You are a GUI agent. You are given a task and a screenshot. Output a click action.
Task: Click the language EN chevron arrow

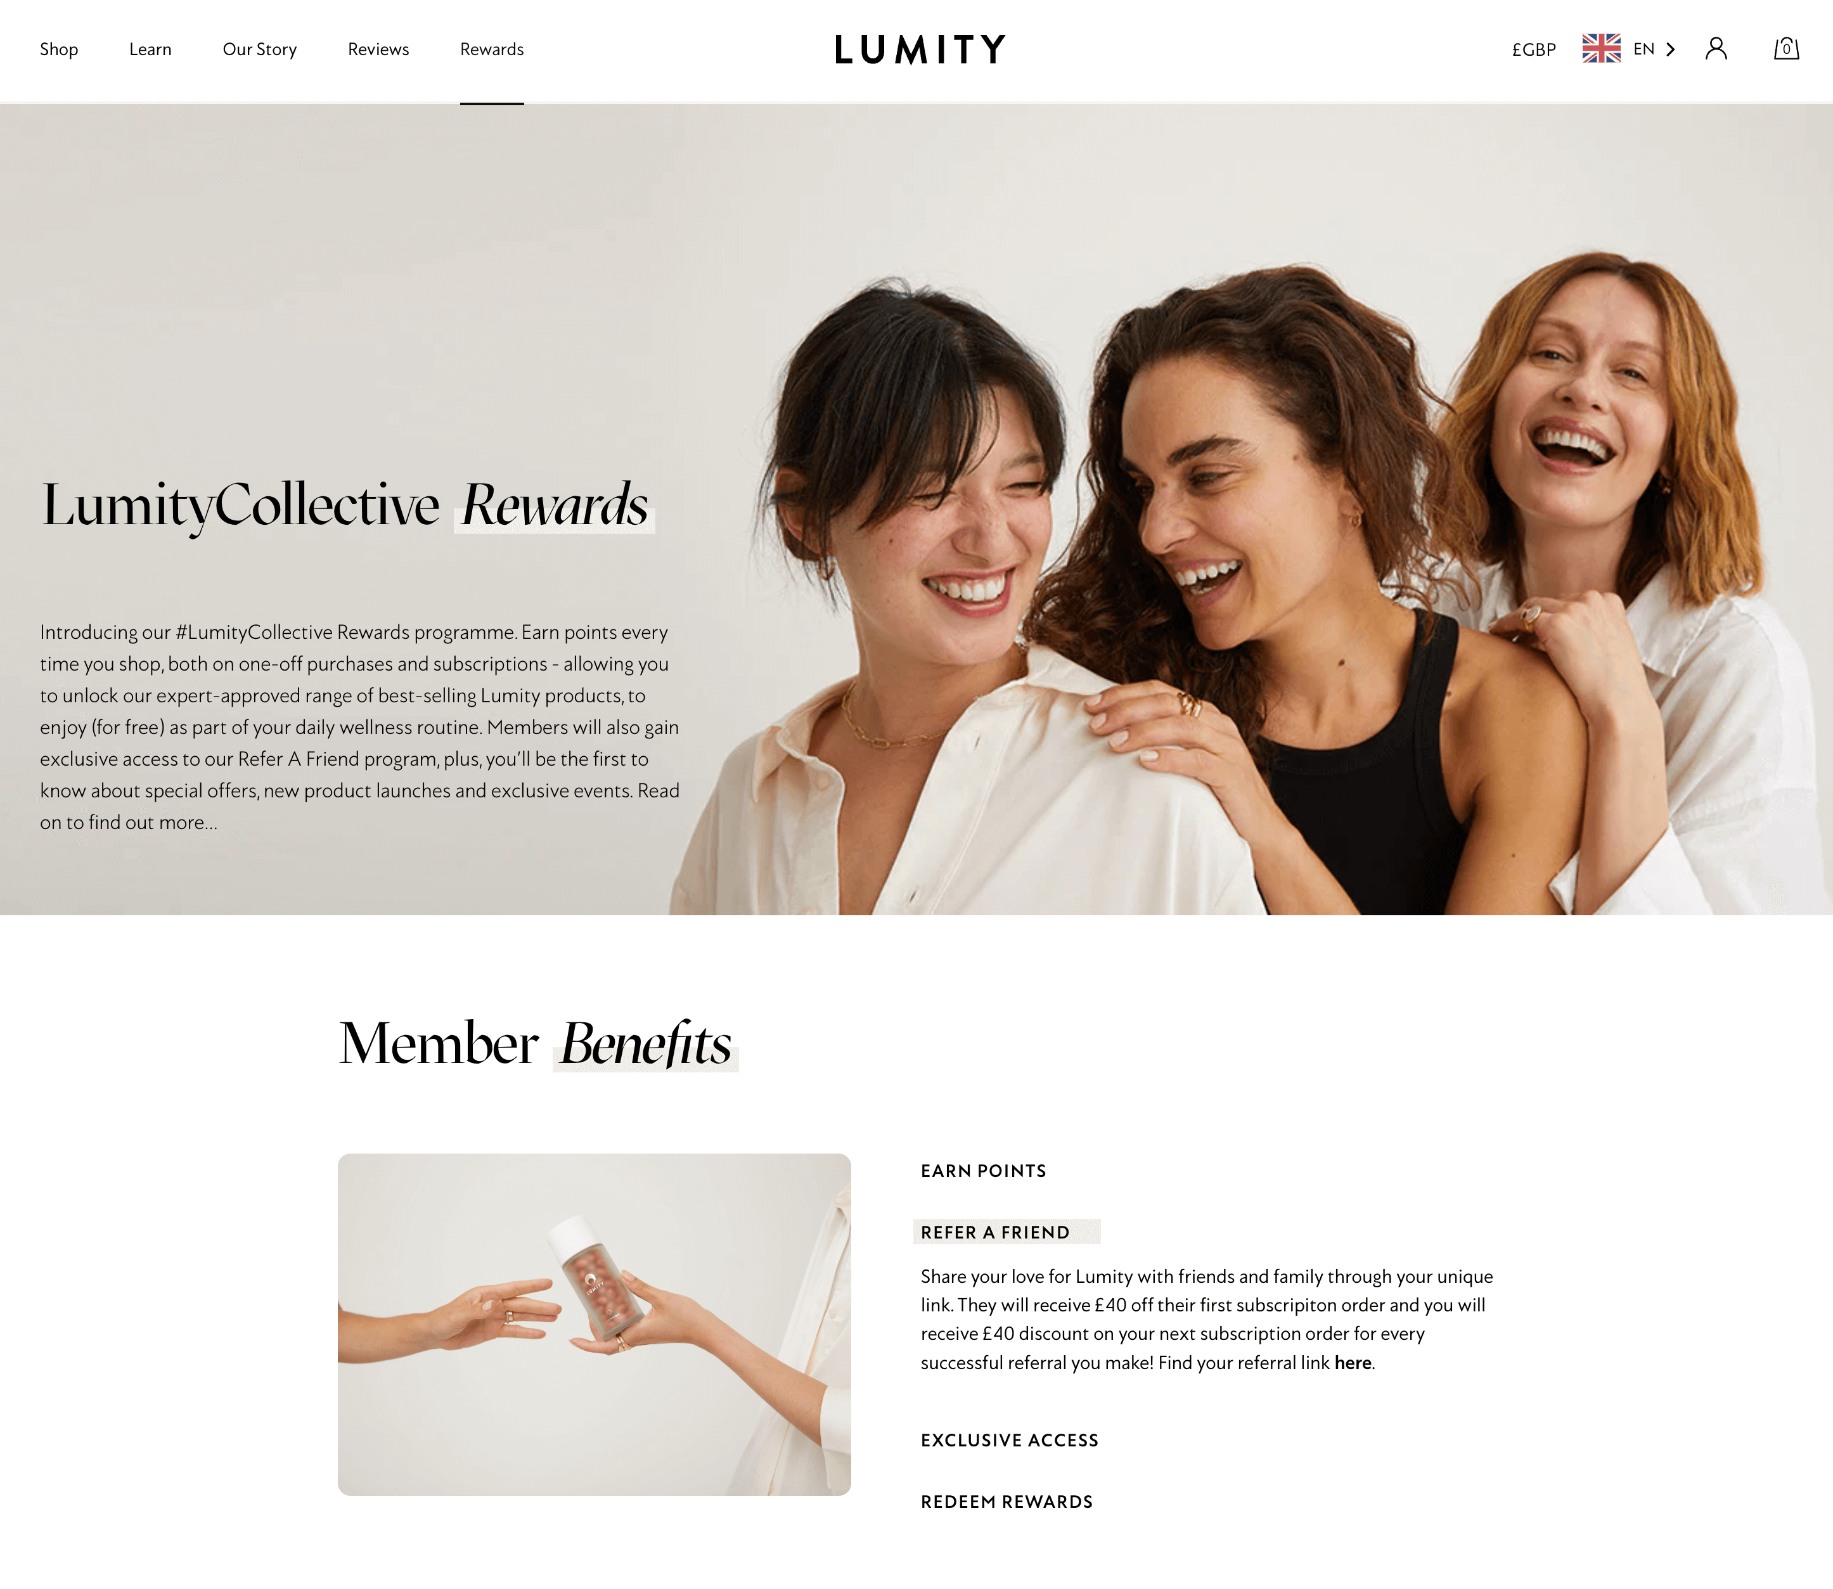coord(1673,48)
